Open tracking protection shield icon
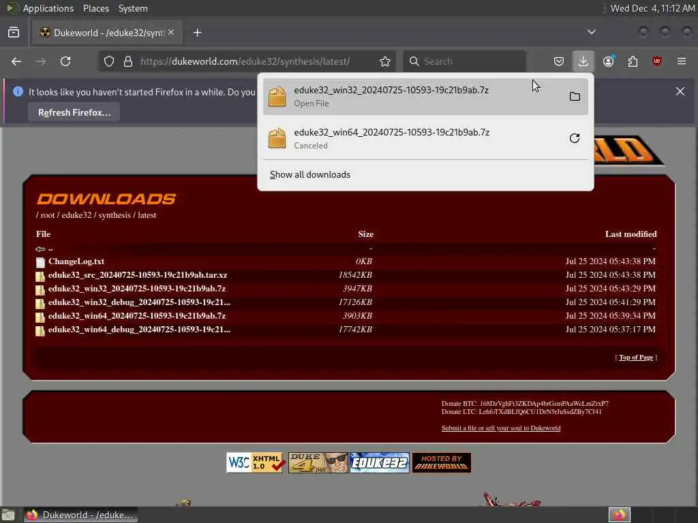Viewport: 698px width, 523px height. click(109, 61)
